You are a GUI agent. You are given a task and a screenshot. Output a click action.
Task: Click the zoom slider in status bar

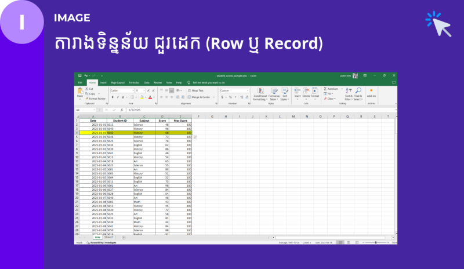coord(375,242)
